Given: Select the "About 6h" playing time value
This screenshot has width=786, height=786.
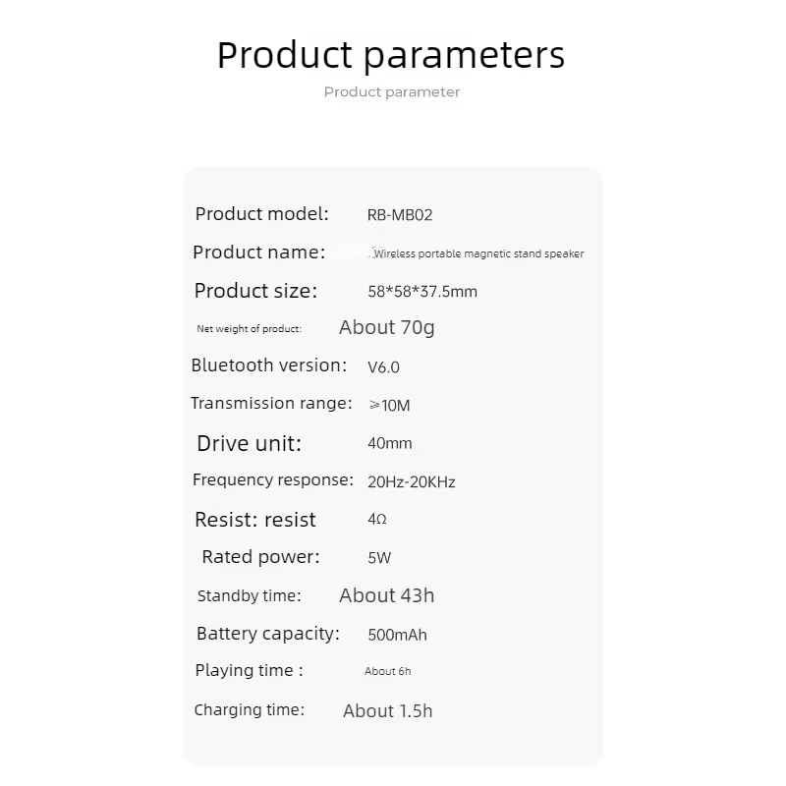Looking at the screenshot, I should pos(387,671).
